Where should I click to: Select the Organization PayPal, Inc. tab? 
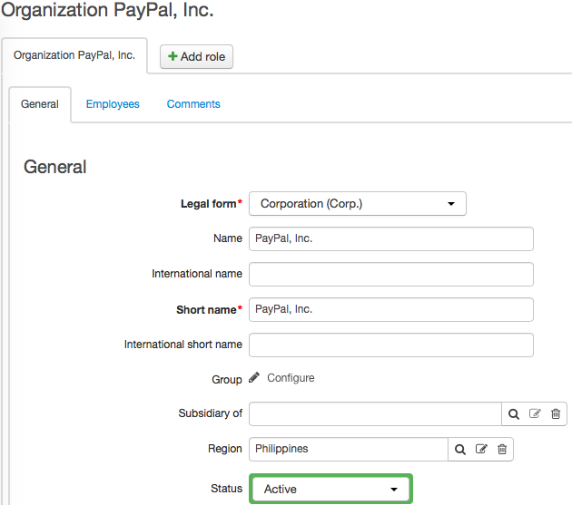pos(74,55)
